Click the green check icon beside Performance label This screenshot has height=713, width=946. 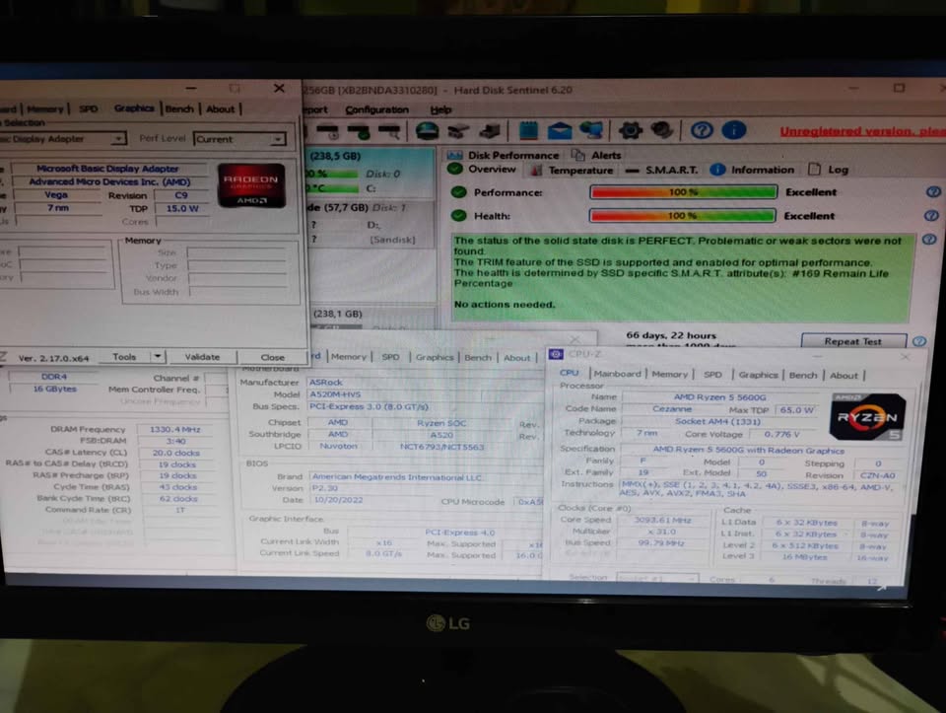pos(458,192)
